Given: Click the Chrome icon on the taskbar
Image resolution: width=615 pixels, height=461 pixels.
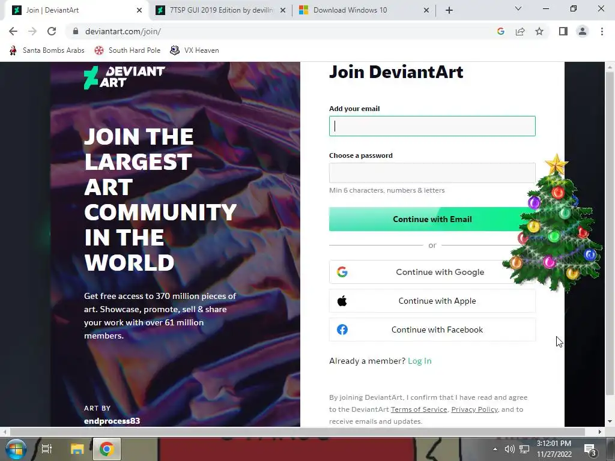Looking at the screenshot, I should pos(107,449).
